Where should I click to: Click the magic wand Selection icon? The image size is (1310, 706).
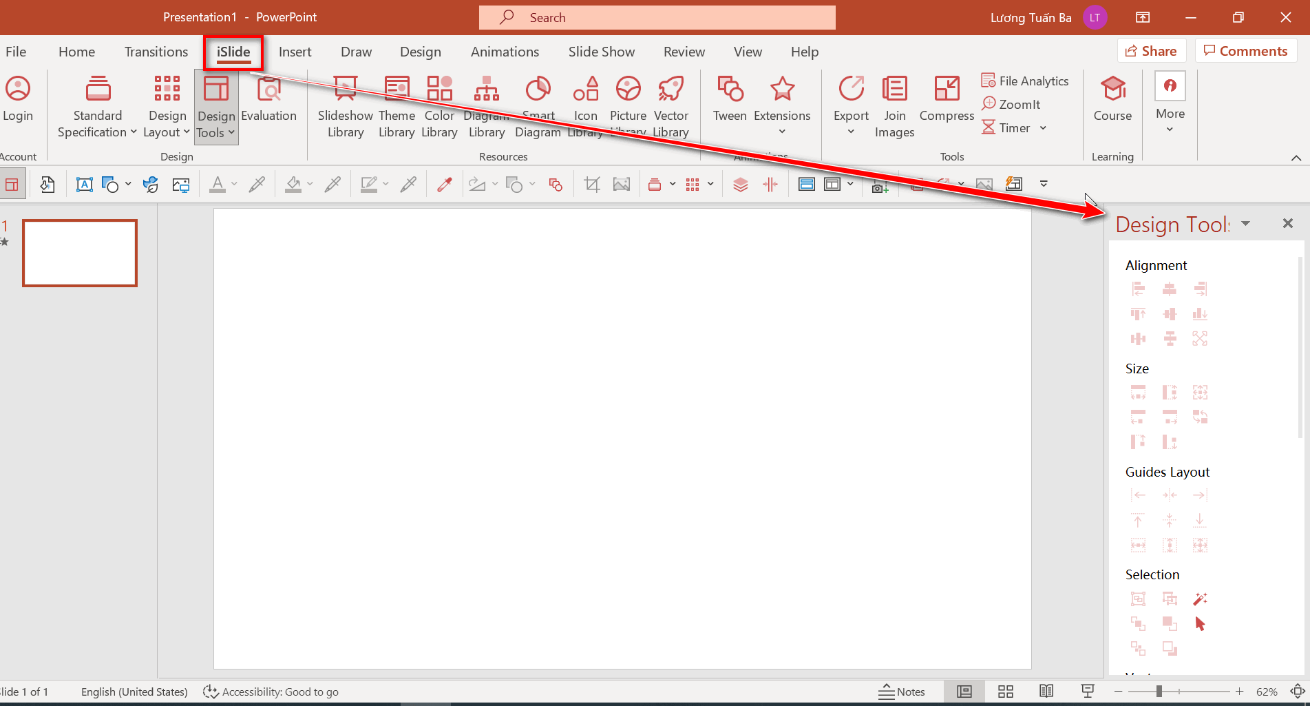click(1200, 599)
